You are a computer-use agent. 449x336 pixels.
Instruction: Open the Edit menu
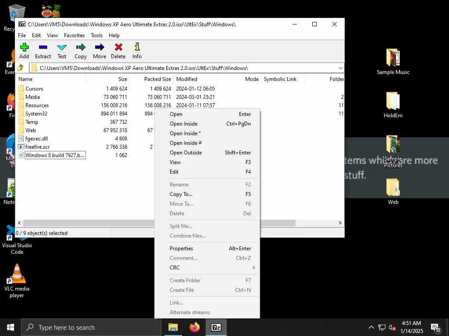[36, 35]
